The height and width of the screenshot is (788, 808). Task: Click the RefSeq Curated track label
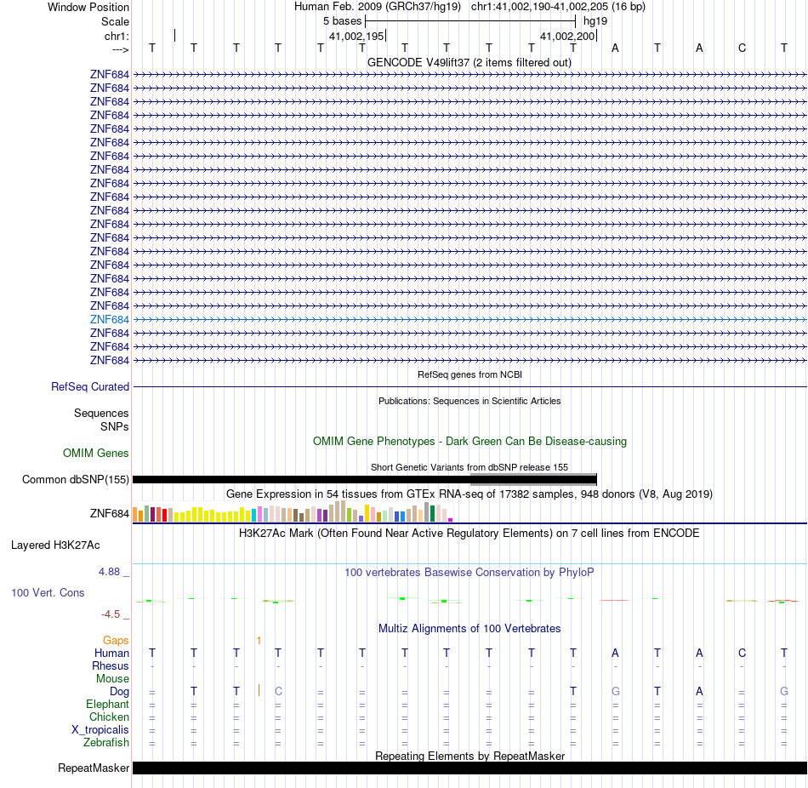[x=90, y=387]
